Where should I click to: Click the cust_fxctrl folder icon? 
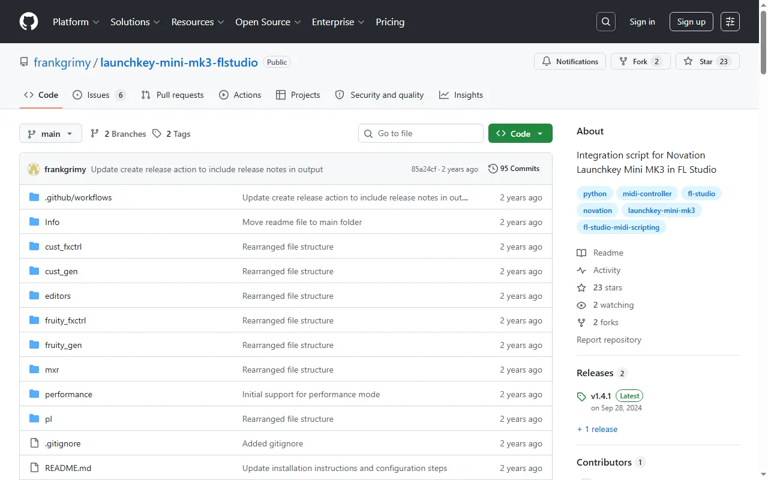click(x=34, y=247)
